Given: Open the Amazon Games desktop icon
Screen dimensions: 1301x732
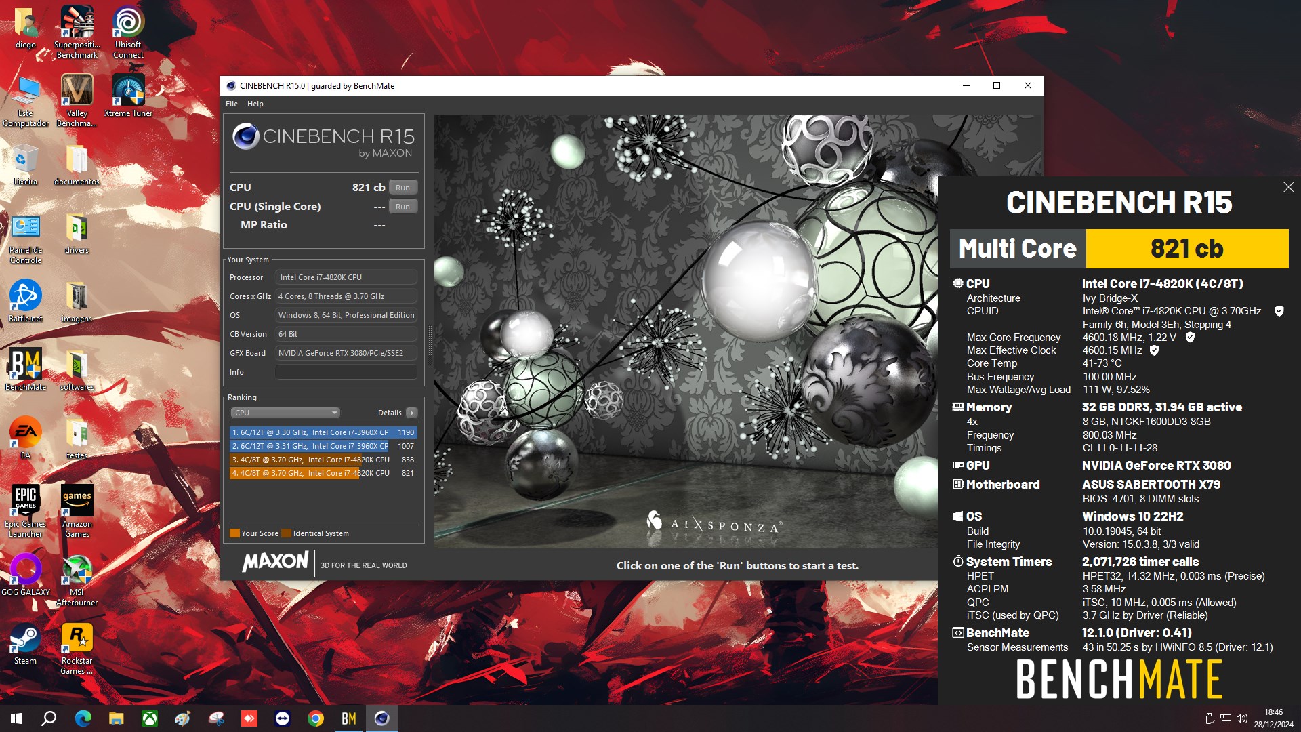Looking at the screenshot, I should [77, 511].
